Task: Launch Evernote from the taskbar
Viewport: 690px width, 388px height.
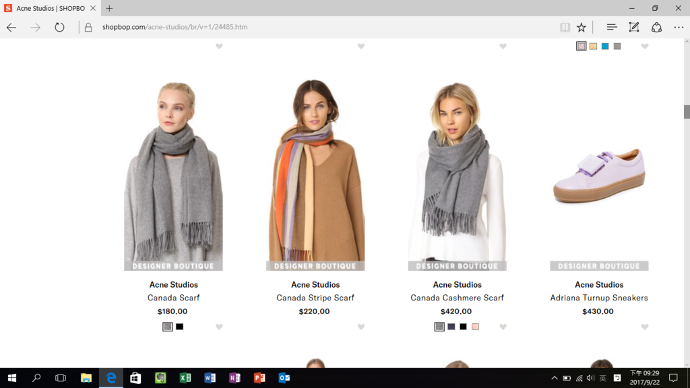Action: (160, 378)
